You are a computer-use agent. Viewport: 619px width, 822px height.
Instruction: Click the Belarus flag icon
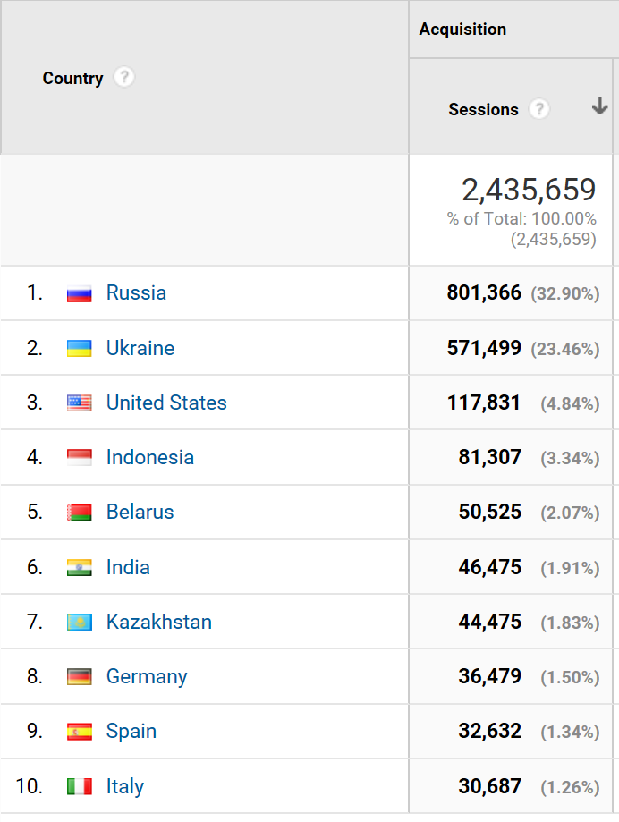[x=80, y=513]
